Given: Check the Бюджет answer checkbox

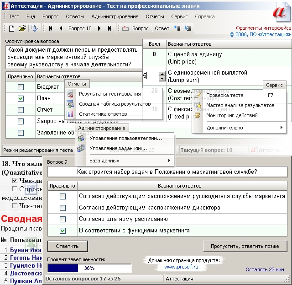Looking at the screenshot, I should tap(21, 87).
